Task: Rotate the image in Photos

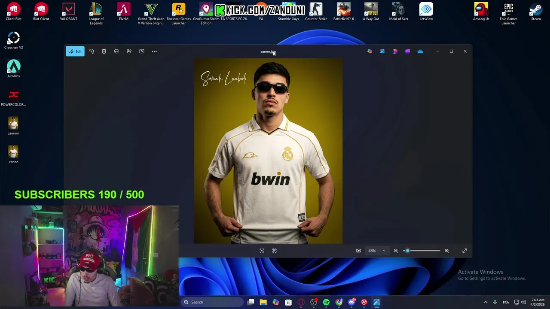Action: click(92, 51)
